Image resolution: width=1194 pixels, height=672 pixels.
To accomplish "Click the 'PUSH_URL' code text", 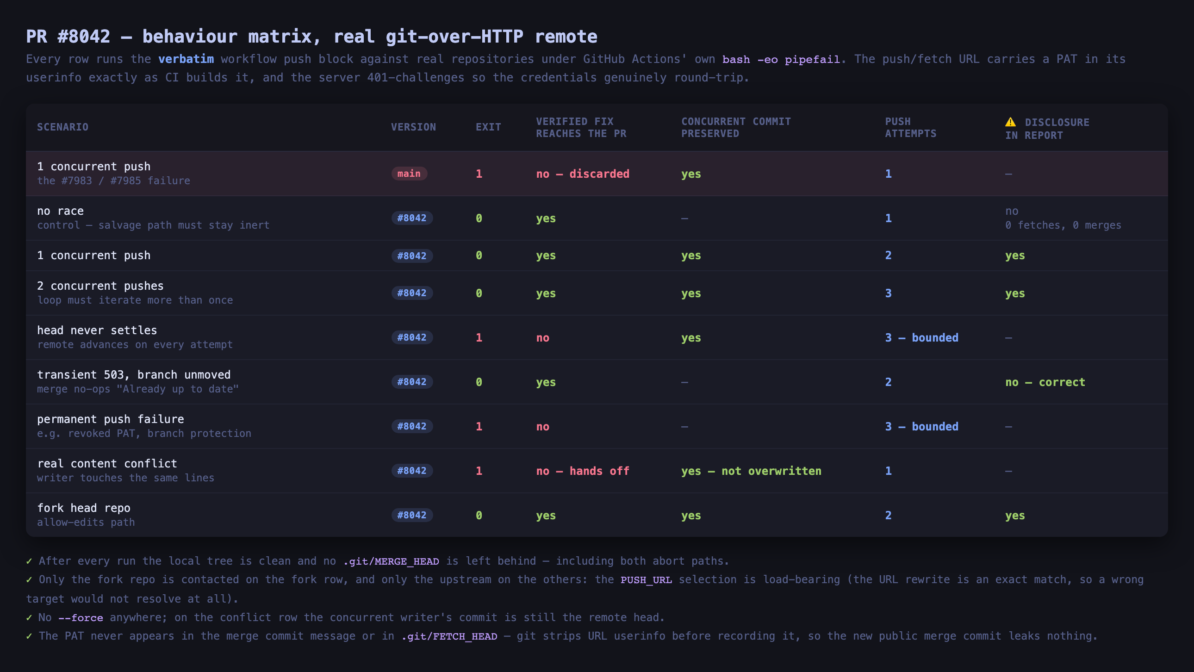I will 646,580.
